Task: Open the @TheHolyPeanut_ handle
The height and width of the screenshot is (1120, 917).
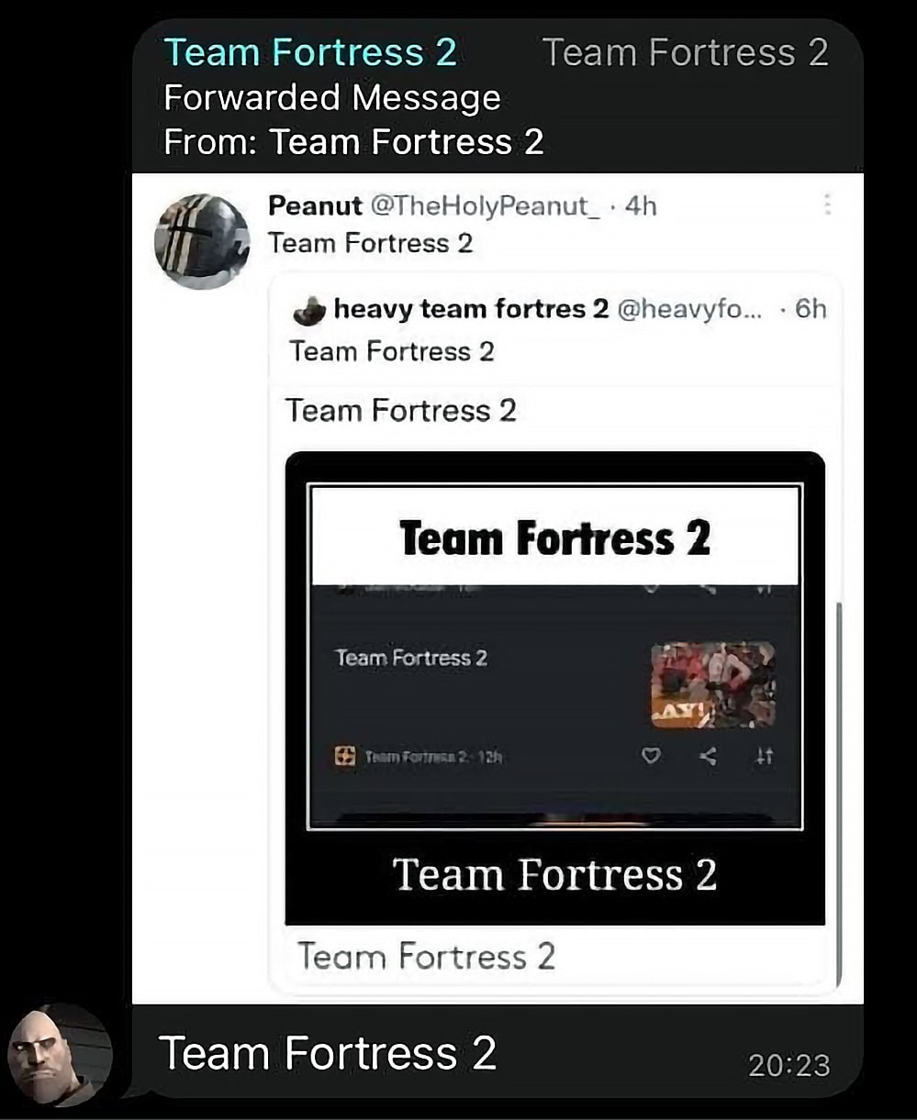Action: (485, 205)
